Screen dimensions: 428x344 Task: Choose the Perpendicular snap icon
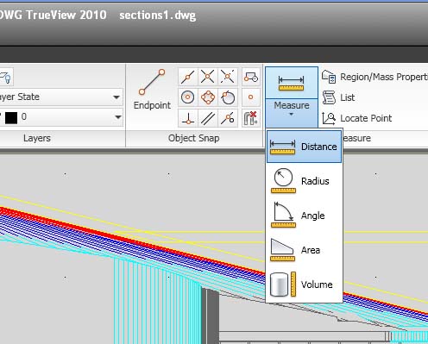tap(188, 118)
